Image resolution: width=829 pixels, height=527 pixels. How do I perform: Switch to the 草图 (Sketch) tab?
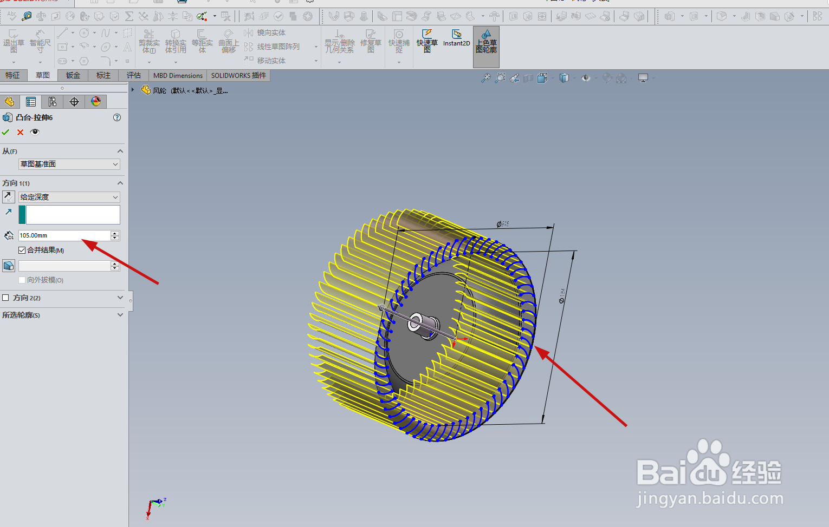tap(43, 75)
